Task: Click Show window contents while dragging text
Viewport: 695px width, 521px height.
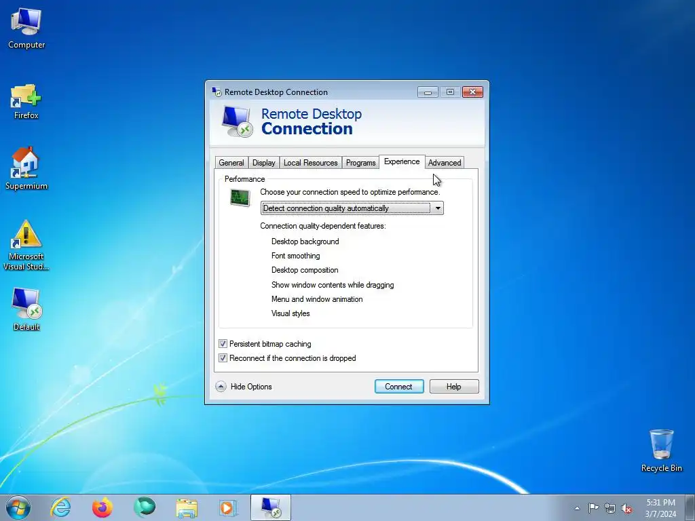Action: pyautogui.click(x=333, y=285)
